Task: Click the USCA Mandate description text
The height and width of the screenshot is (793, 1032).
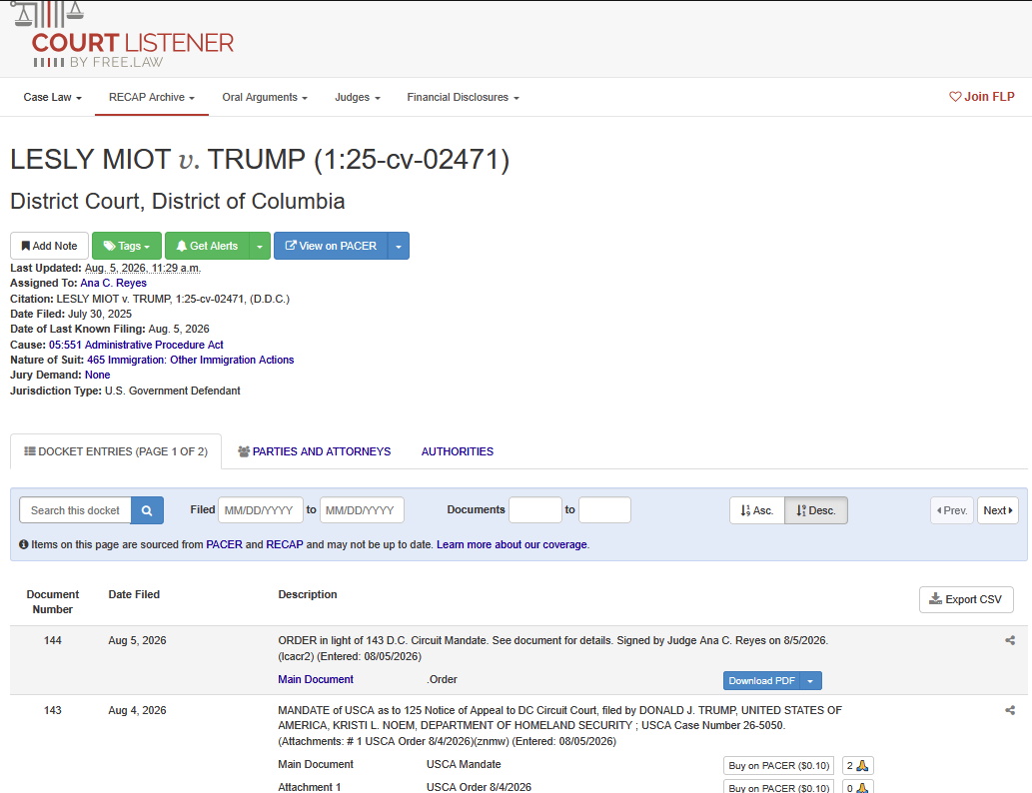Action: tap(464, 764)
